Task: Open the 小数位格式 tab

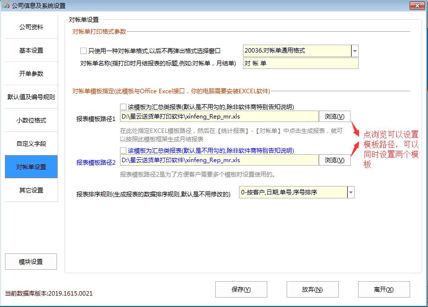Action: click(31, 121)
